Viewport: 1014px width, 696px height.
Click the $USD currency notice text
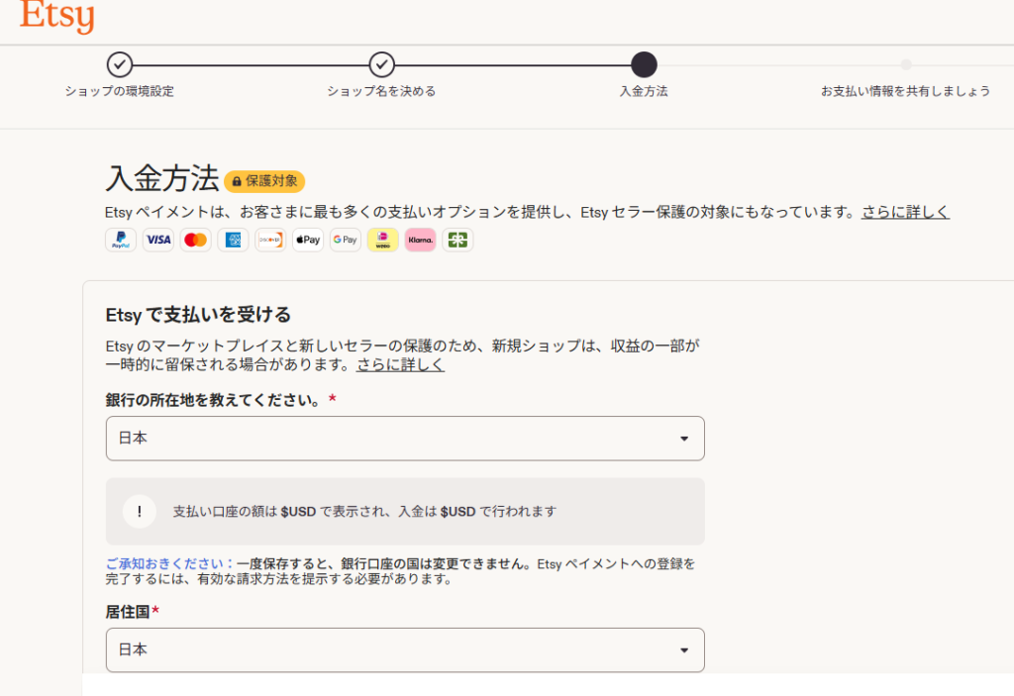click(364, 512)
